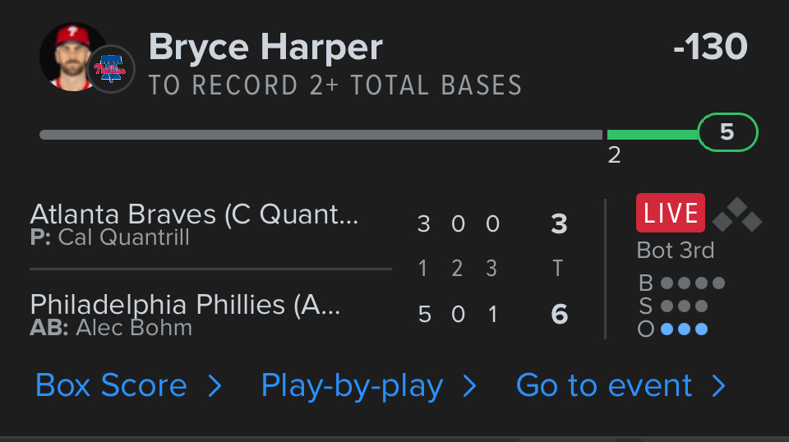Click the base runners diamond icon
Viewport: 789px width, 442px height.
coord(736,216)
